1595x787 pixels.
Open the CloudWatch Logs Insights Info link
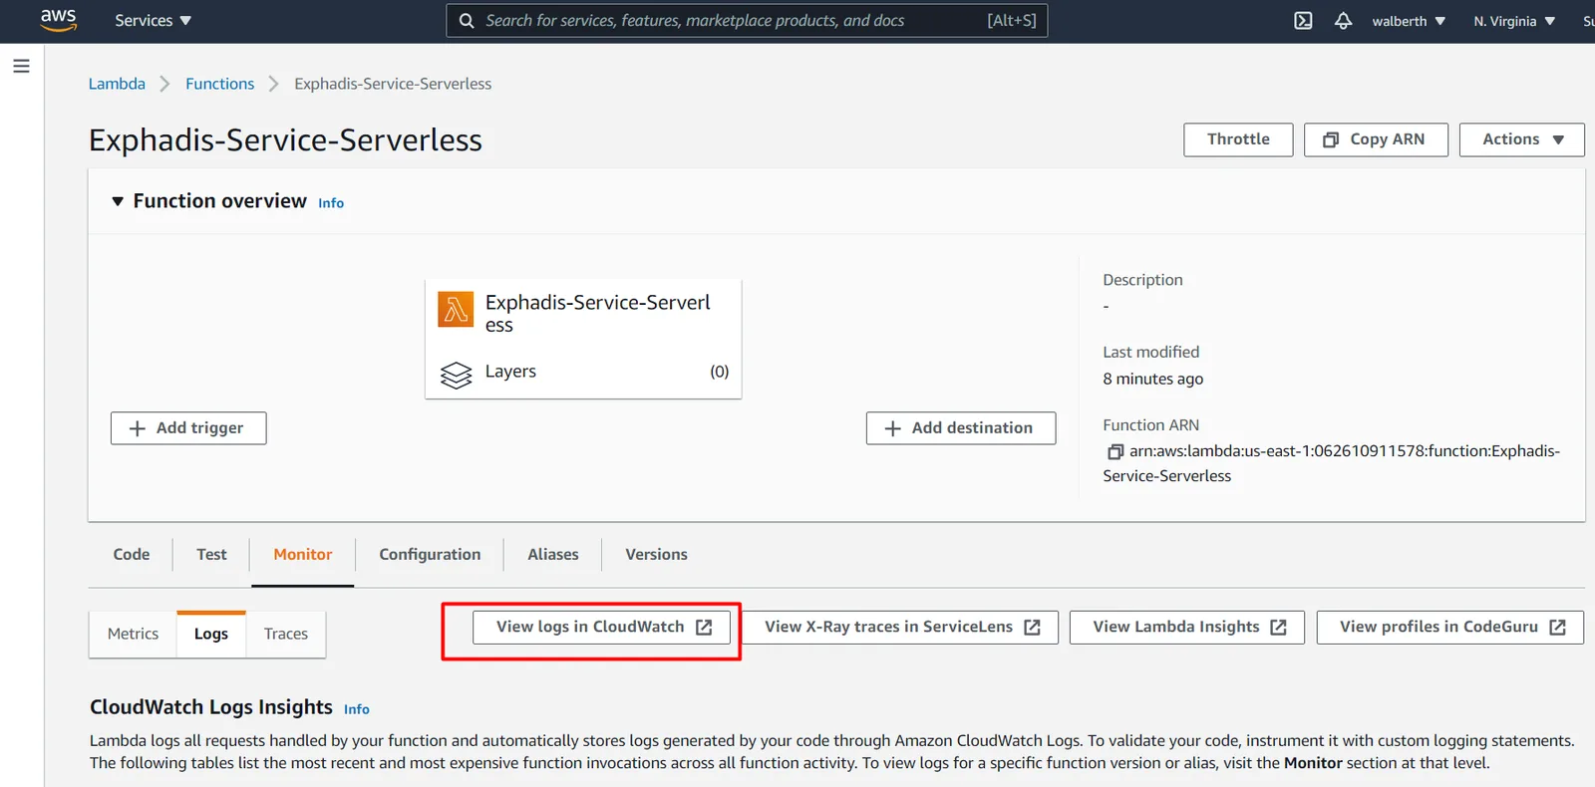pyautogui.click(x=357, y=709)
